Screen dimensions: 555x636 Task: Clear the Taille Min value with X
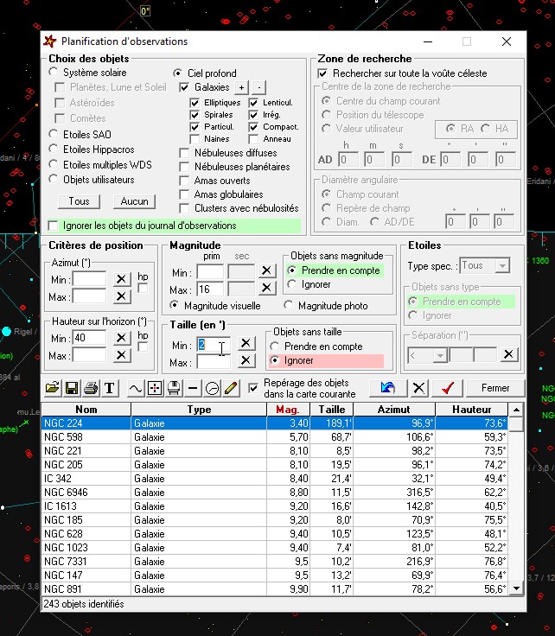[246, 343]
